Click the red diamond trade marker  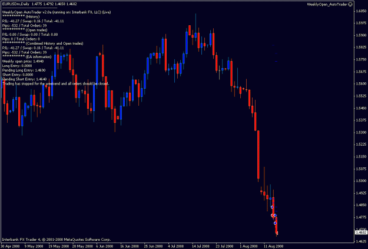272,216
